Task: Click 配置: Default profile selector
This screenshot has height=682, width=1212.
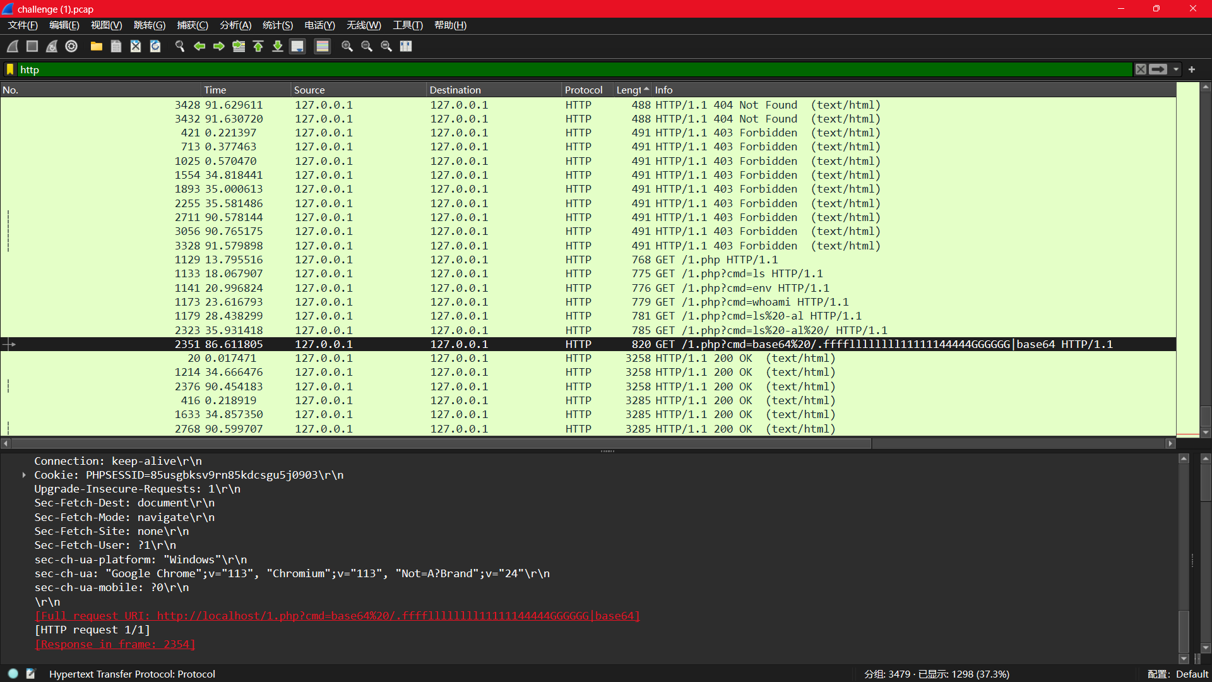Action: pos(1177,674)
